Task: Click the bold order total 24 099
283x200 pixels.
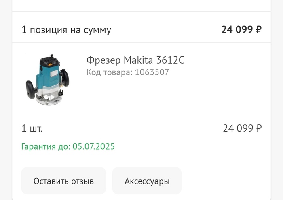Action: point(237,30)
